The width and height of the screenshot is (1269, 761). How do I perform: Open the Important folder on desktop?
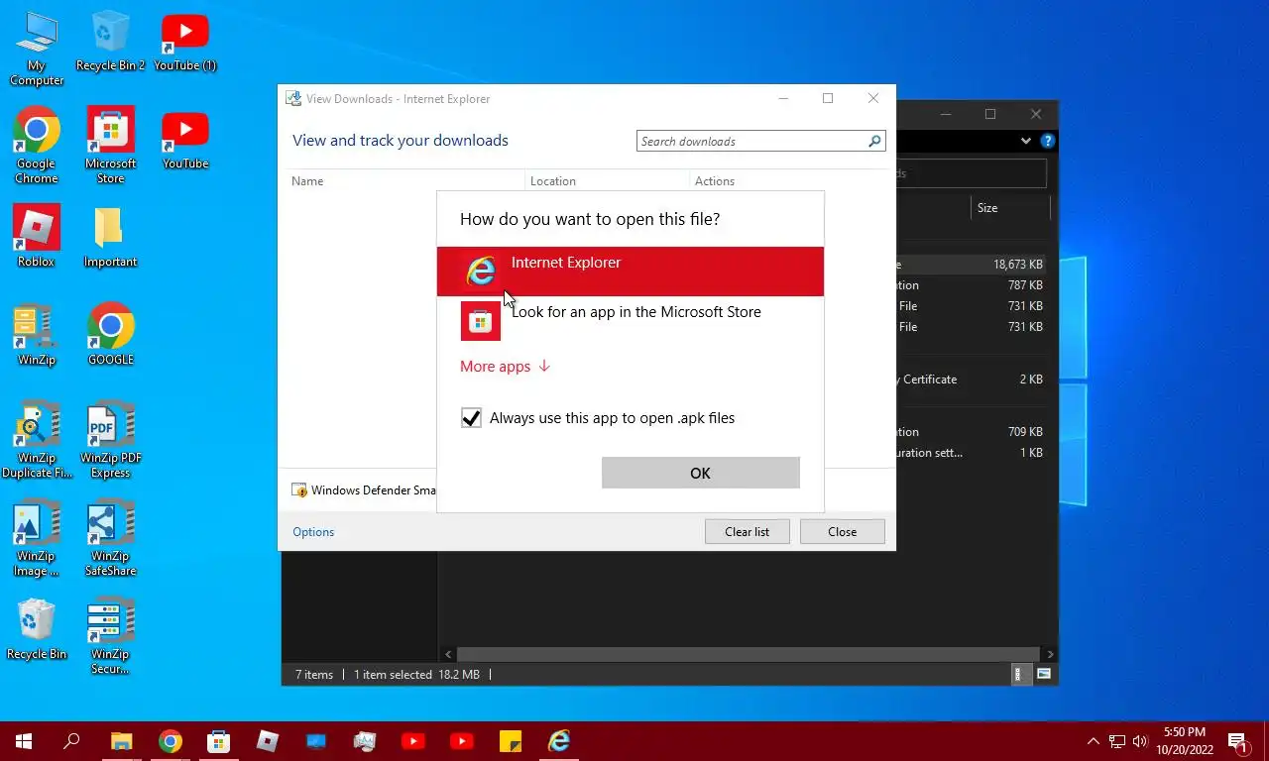110,236
